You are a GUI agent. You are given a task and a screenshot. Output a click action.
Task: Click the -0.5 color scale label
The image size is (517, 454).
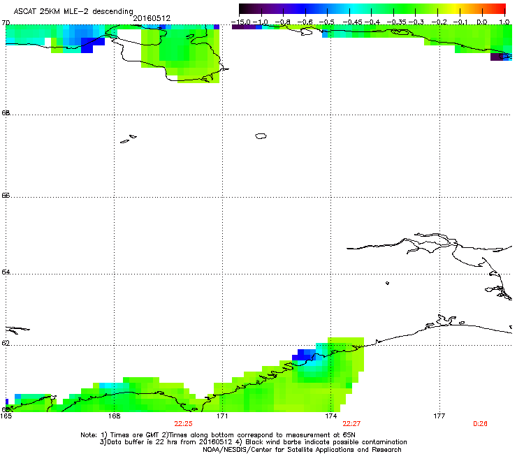(326, 22)
